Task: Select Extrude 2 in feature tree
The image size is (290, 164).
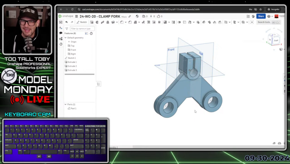Action: (x=72, y=66)
